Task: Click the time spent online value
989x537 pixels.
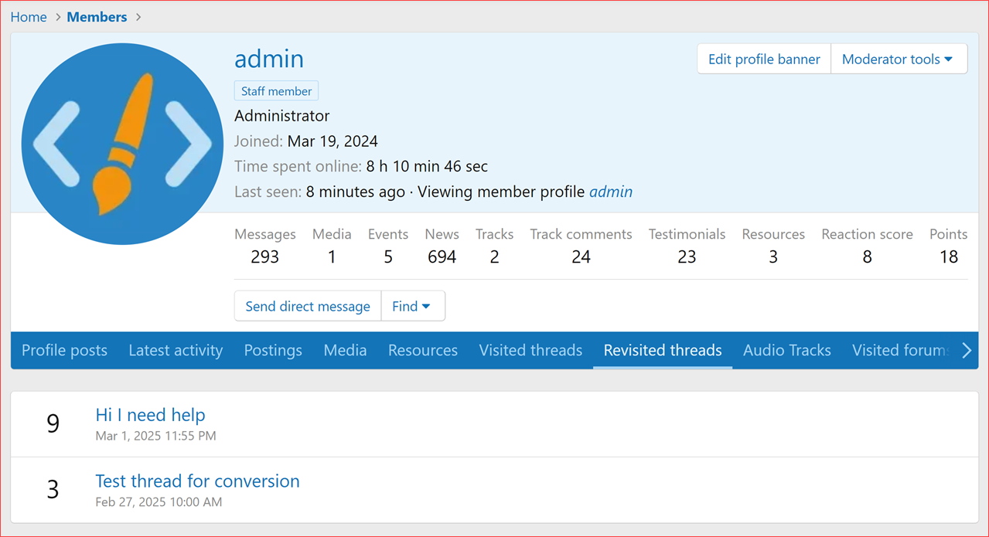Action: [x=427, y=166]
